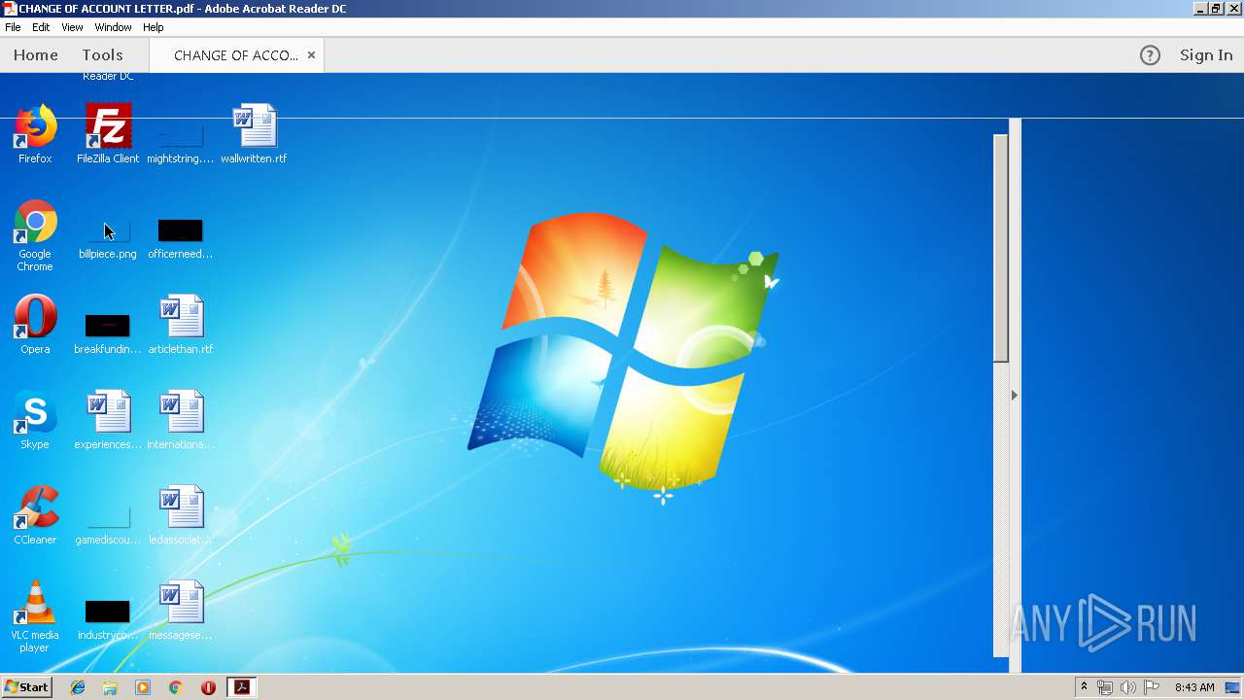This screenshot has height=700, width=1244.
Task: Open Action Center flag tray icon
Action: pyautogui.click(x=1151, y=687)
